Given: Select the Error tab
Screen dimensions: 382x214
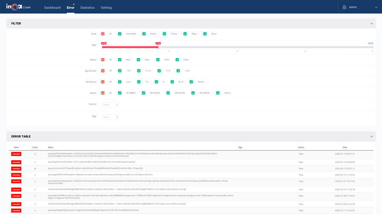Looking at the screenshot, I should point(70,8).
